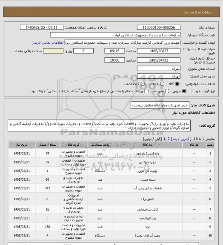223x245 pixels.
Task: Click the remaining days field showing 2
Action: pyautogui.click(x=83, y=51)
